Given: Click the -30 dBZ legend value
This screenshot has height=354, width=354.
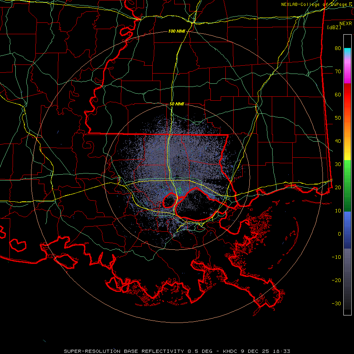Looking at the screenshot, I should (336, 303).
